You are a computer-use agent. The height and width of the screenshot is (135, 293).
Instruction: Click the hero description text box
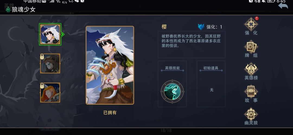(x=192, y=45)
